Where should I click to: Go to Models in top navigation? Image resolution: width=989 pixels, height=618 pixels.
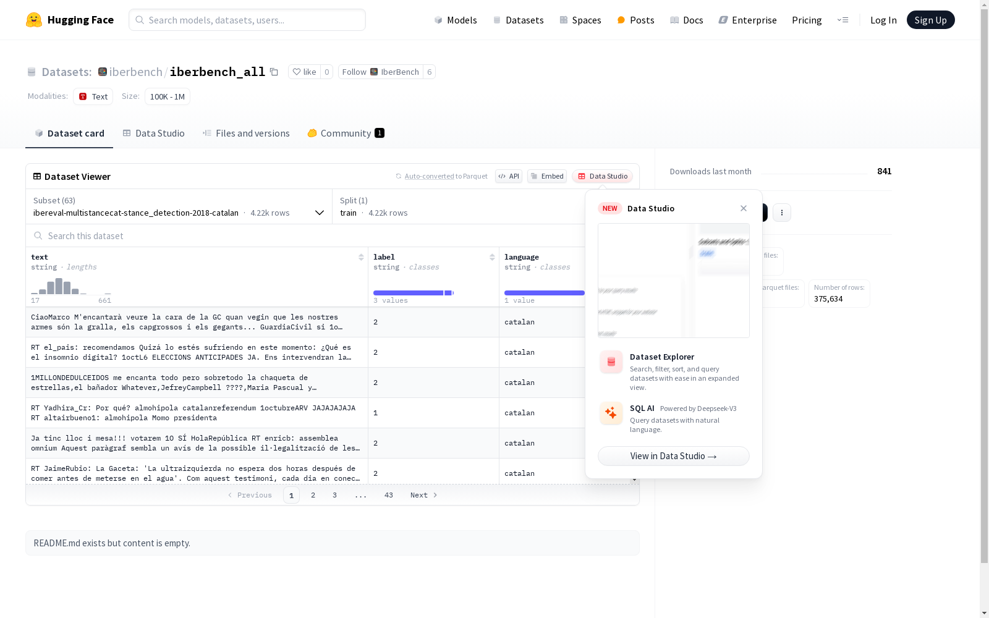[x=456, y=20]
